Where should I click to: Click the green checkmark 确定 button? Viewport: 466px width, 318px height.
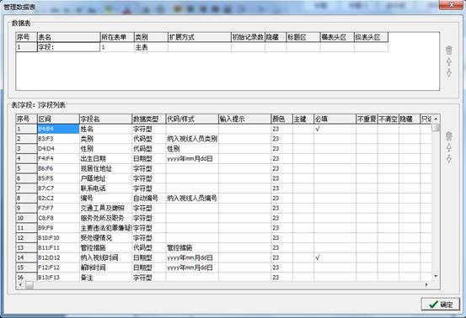click(441, 305)
